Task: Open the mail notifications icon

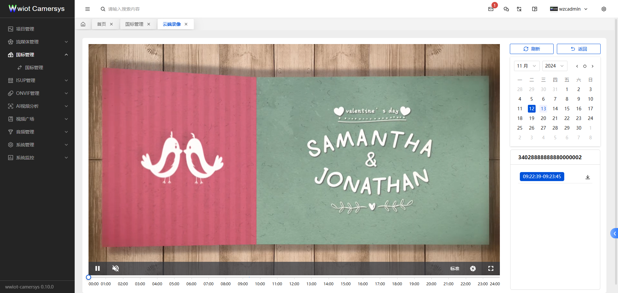Action: pos(491,9)
